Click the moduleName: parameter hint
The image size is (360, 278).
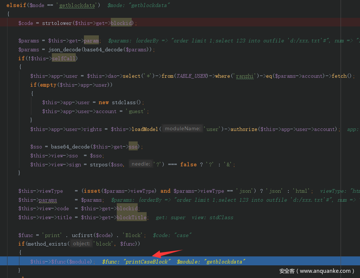pos(182,129)
